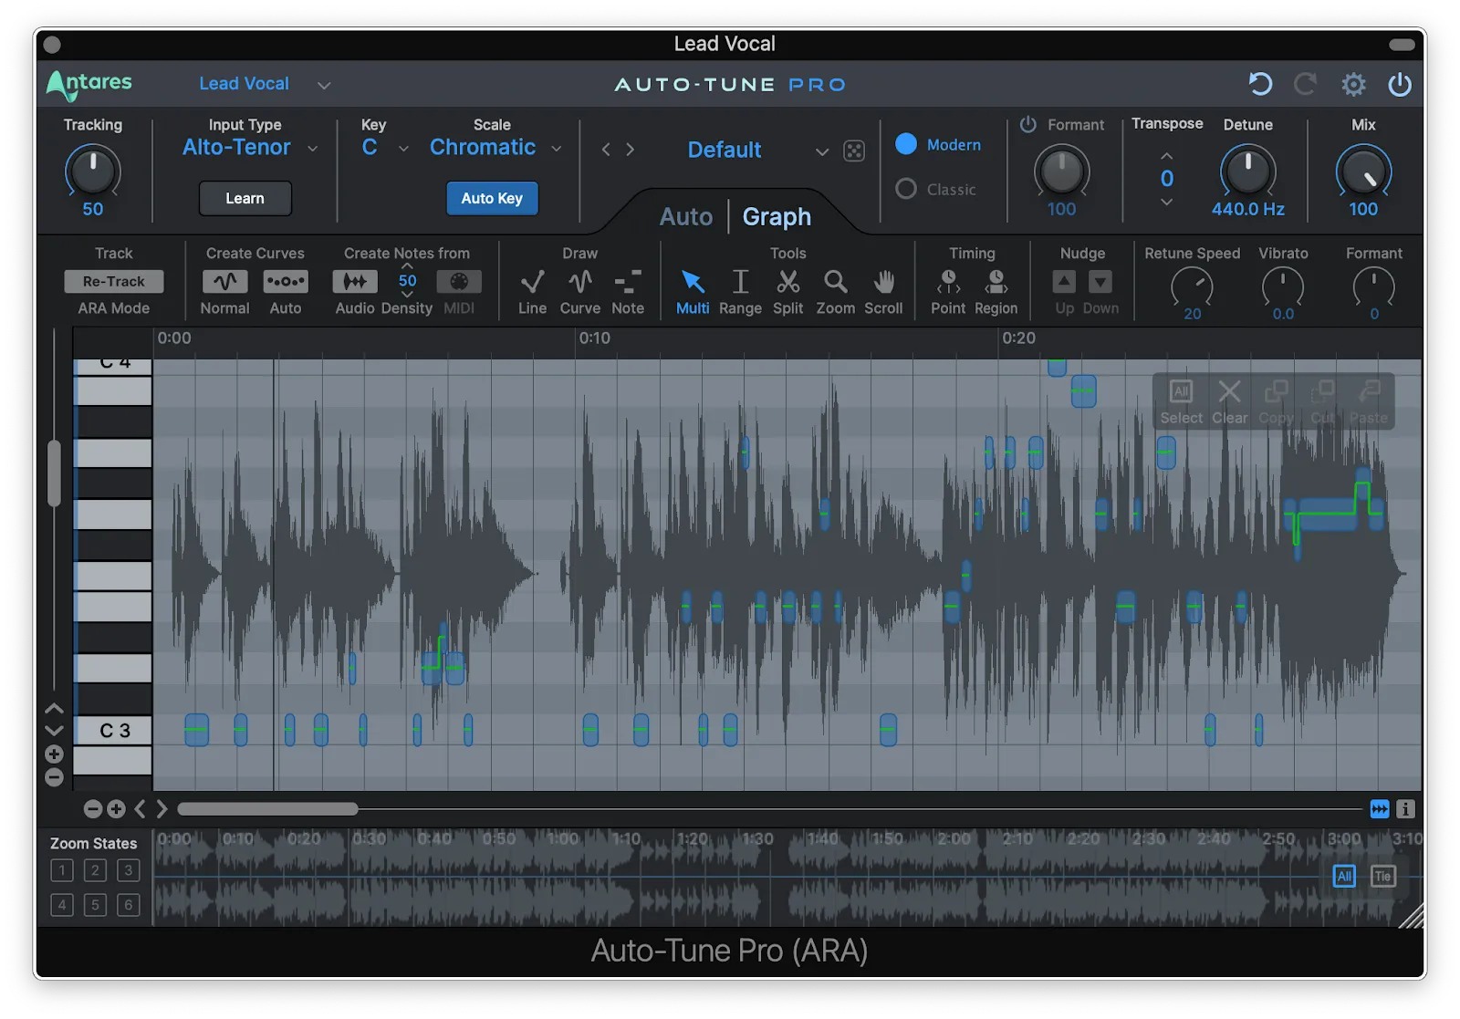This screenshot has height=1019, width=1460.
Task: Click the undo arrow icon
Action: click(1260, 85)
